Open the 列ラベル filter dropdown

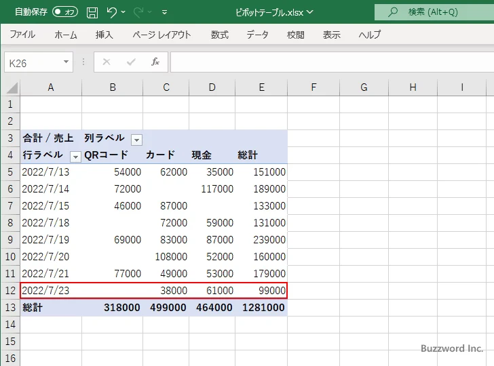click(x=137, y=140)
